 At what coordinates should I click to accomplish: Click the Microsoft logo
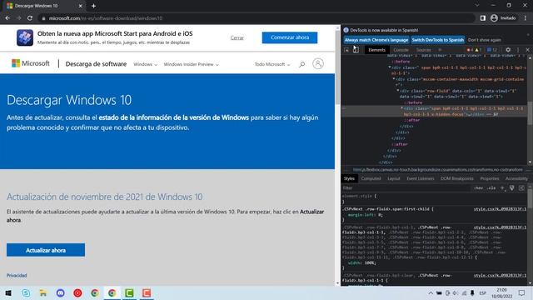coord(31,63)
